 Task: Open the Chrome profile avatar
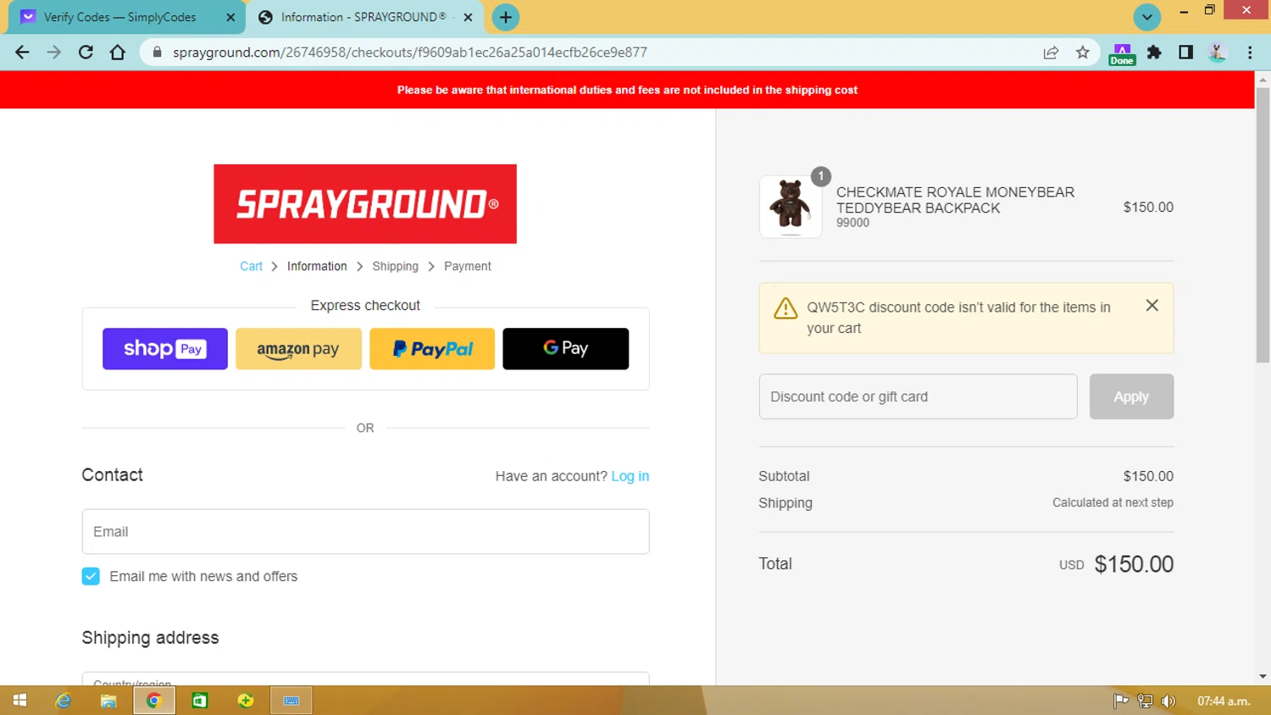tap(1218, 53)
